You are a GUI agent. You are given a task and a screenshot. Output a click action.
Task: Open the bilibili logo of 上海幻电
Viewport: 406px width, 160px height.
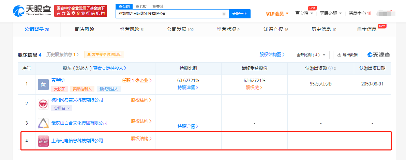coord(43,141)
